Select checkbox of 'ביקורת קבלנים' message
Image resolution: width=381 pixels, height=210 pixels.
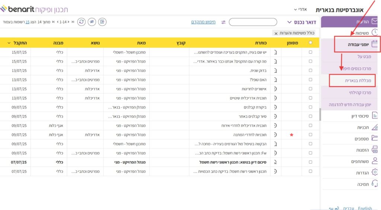click(x=311, y=107)
